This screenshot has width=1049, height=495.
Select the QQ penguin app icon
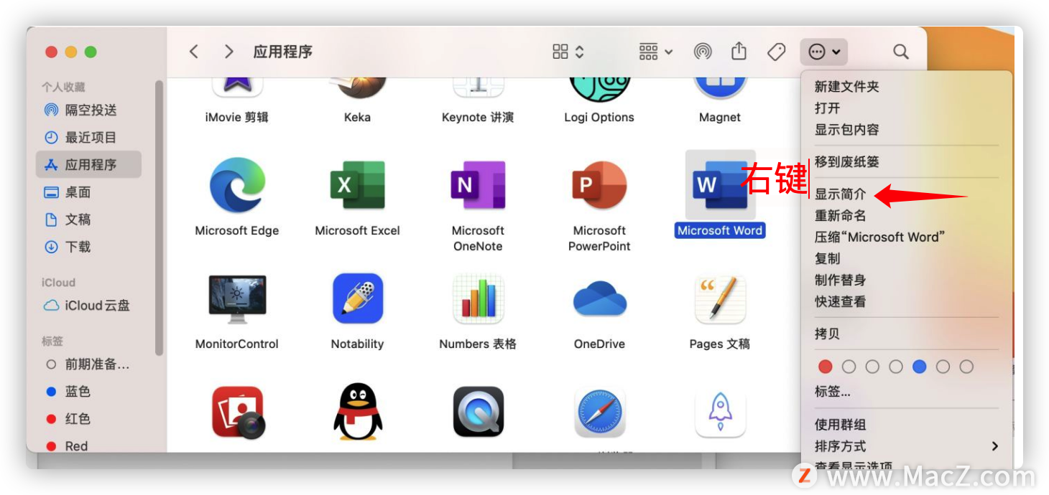tap(357, 411)
